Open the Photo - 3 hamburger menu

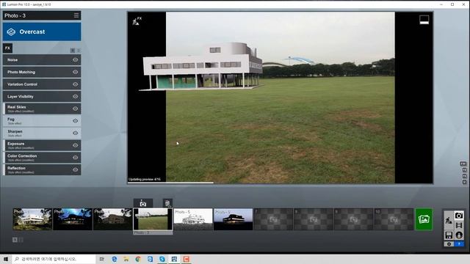pos(76,15)
